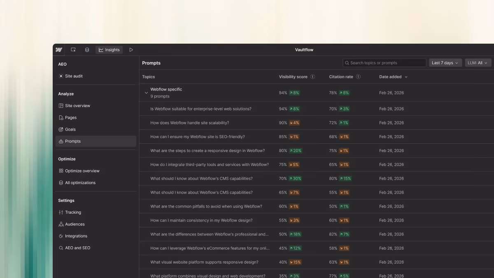Open Pages in sidebar
The height and width of the screenshot is (278, 494).
[x=96, y=118]
